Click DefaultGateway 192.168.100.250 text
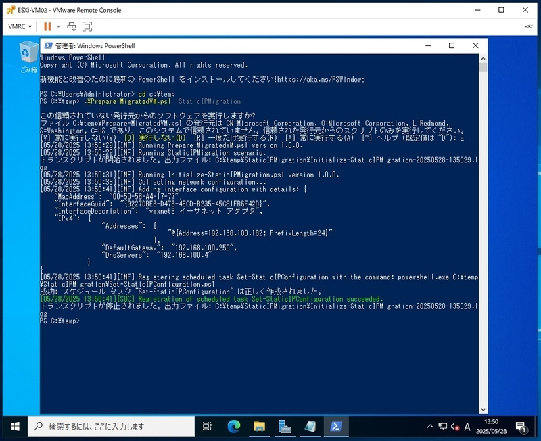Image resolution: width=541 pixels, height=441 pixels. [170, 248]
